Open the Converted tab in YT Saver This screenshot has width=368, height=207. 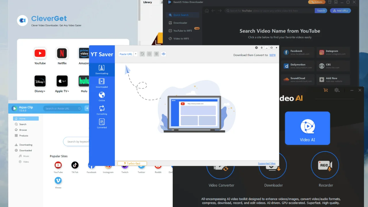tap(102, 124)
